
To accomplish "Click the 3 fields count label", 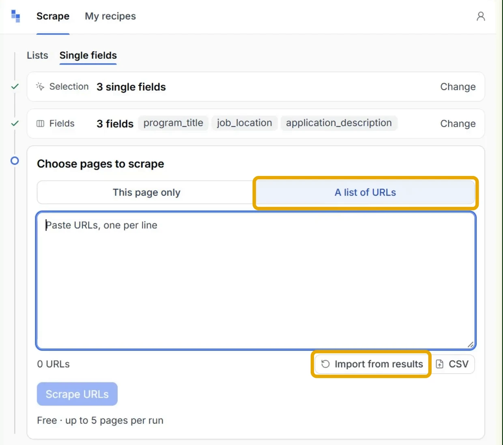I will (x=115, y=124).
